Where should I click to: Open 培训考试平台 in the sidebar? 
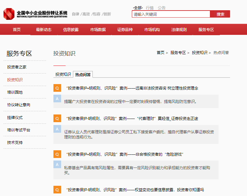tap(19, 130)
